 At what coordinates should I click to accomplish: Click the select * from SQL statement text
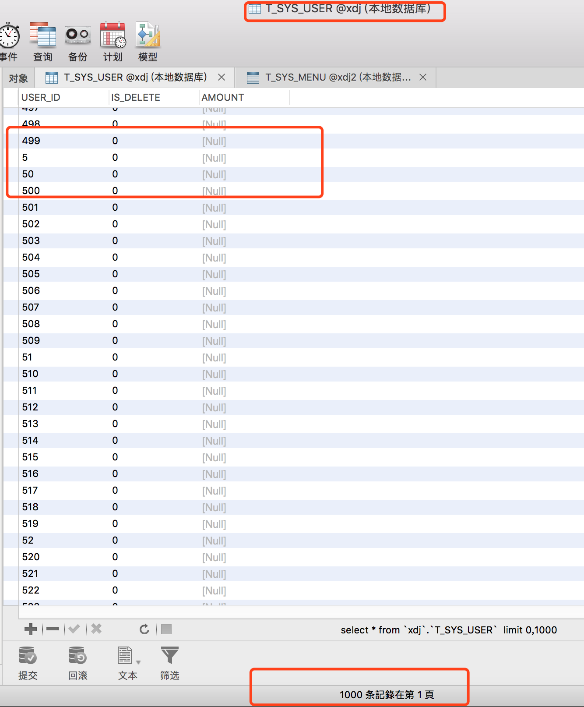coord(449,630)
